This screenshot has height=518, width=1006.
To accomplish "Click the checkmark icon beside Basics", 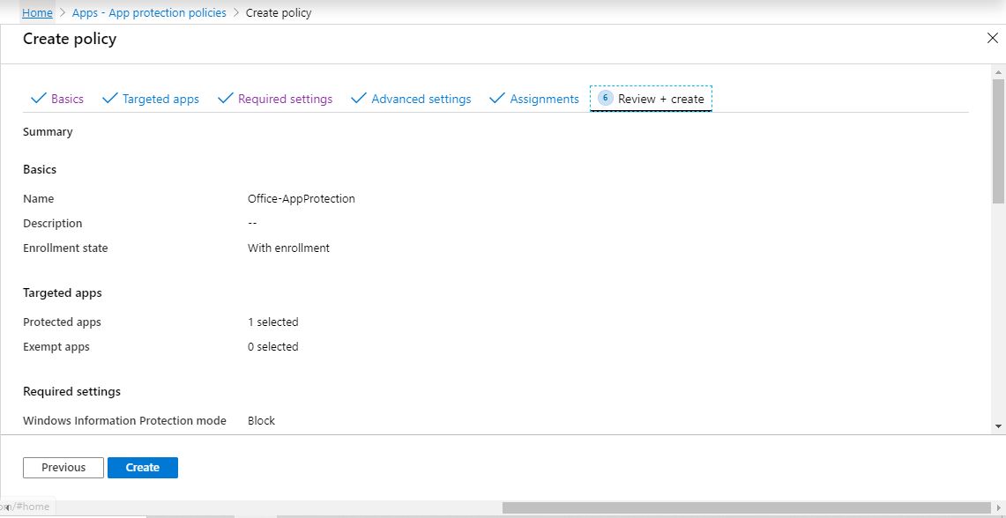I will click(x=37, y=99).
